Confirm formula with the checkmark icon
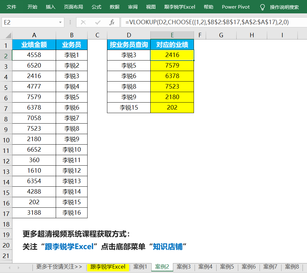This screenshot has width=307, height=273. (98, 22)
